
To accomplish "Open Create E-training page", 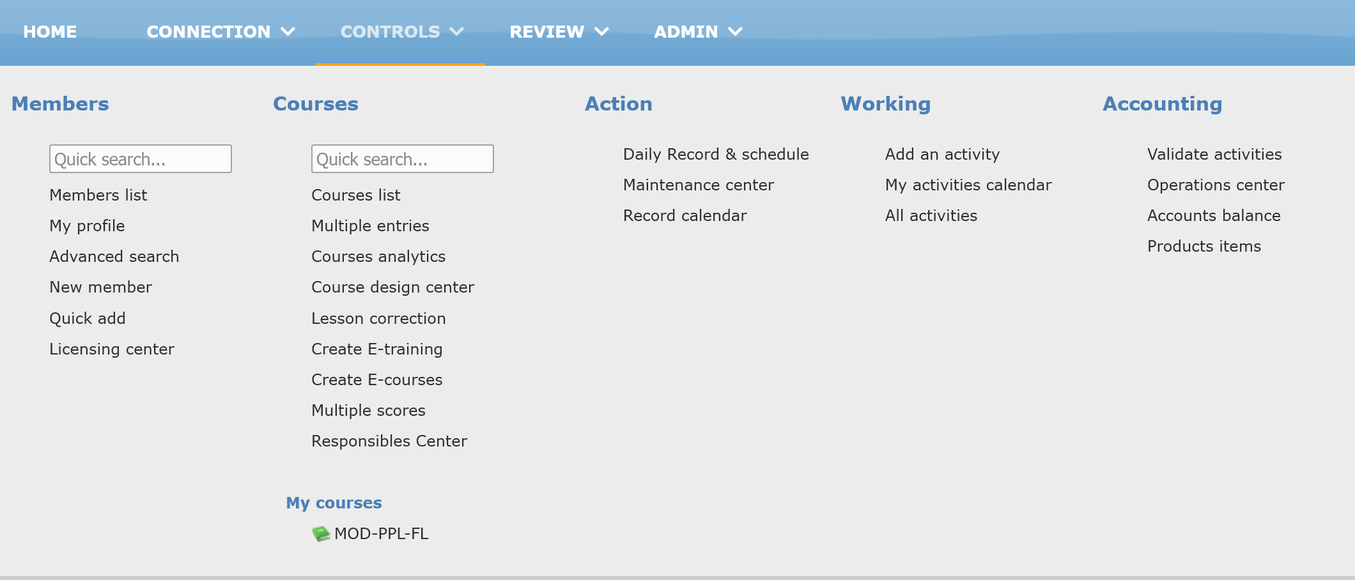I will pyautogui.click(x=377, y=349).
